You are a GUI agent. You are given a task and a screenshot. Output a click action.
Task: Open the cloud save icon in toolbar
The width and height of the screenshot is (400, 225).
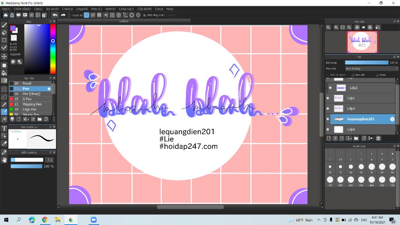point(5,15)
